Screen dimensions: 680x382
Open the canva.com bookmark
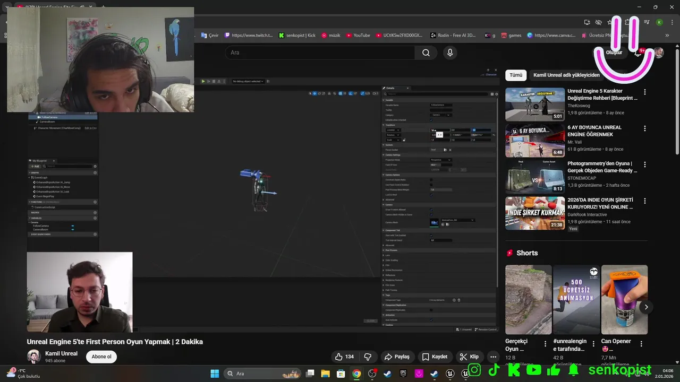pos(551,36)
